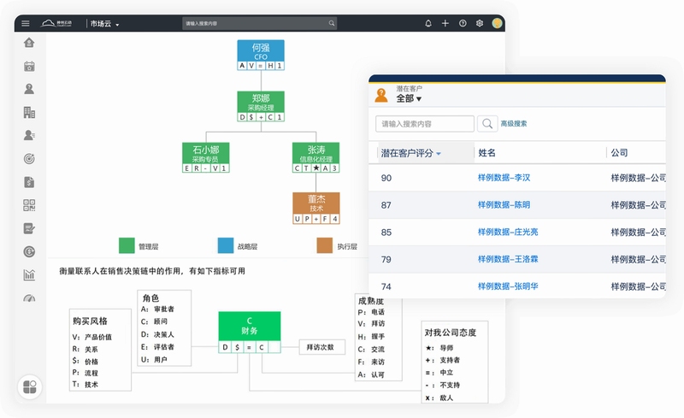Viewport: 684px width, 418px height.
Task: Click the 姓名 column header
Action: pos(486,153)
